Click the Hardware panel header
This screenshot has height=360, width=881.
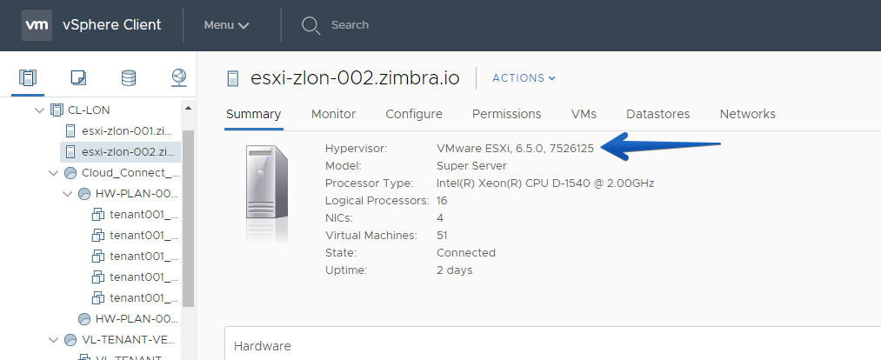(263, 346)
